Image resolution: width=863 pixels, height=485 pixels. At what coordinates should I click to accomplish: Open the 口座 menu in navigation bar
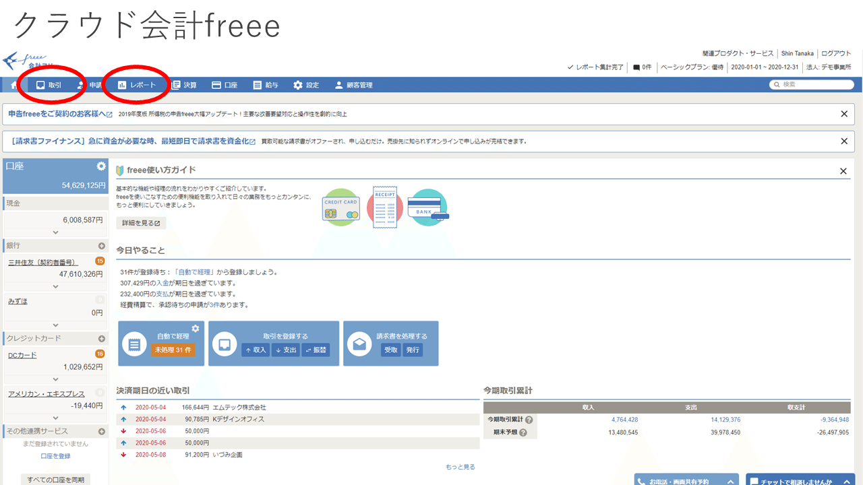[x=225, y=86]
